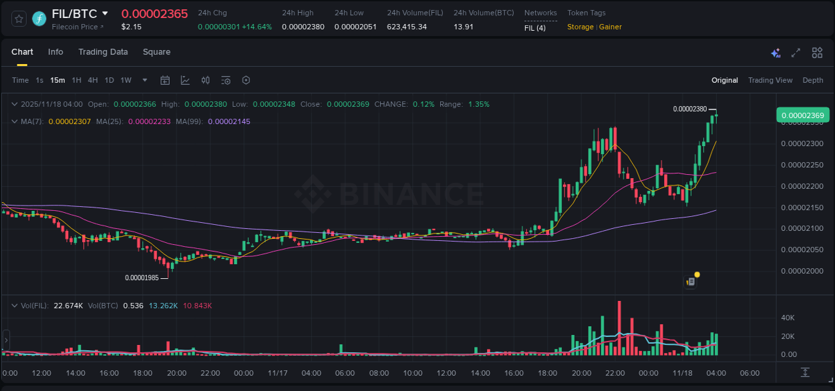Image resolution: width=835 pixels, height=391 pixels.
Task: Open the Gainer token tag link
Action: pyautogui.click(x=611, y=27)
